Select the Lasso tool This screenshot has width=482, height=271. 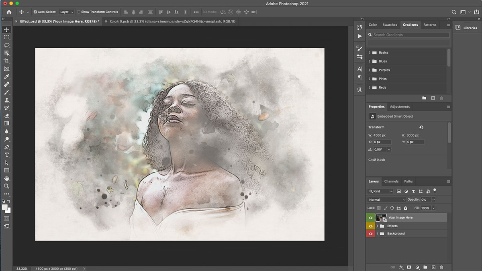point(6,45)
